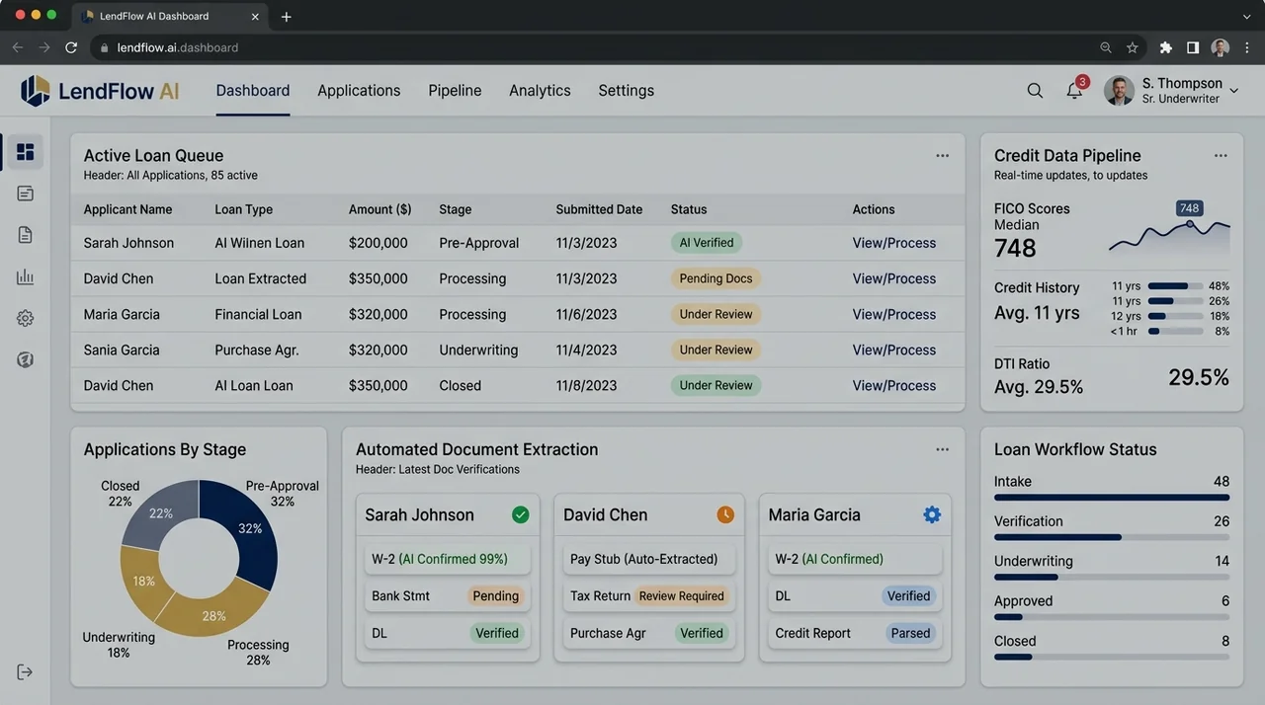Click the Underwriting workflow progress bar
Viewport: 1265px width, 705px height.
point(1112,577)
